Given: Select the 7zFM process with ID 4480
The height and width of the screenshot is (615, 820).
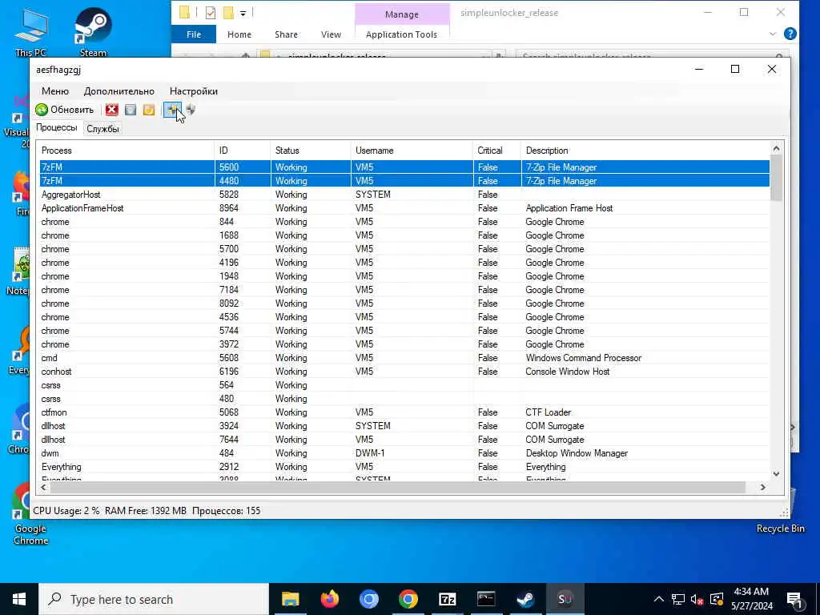Looking at the screenshot, I should click(404, 181).
